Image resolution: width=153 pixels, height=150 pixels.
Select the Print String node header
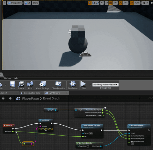(46, 120)
